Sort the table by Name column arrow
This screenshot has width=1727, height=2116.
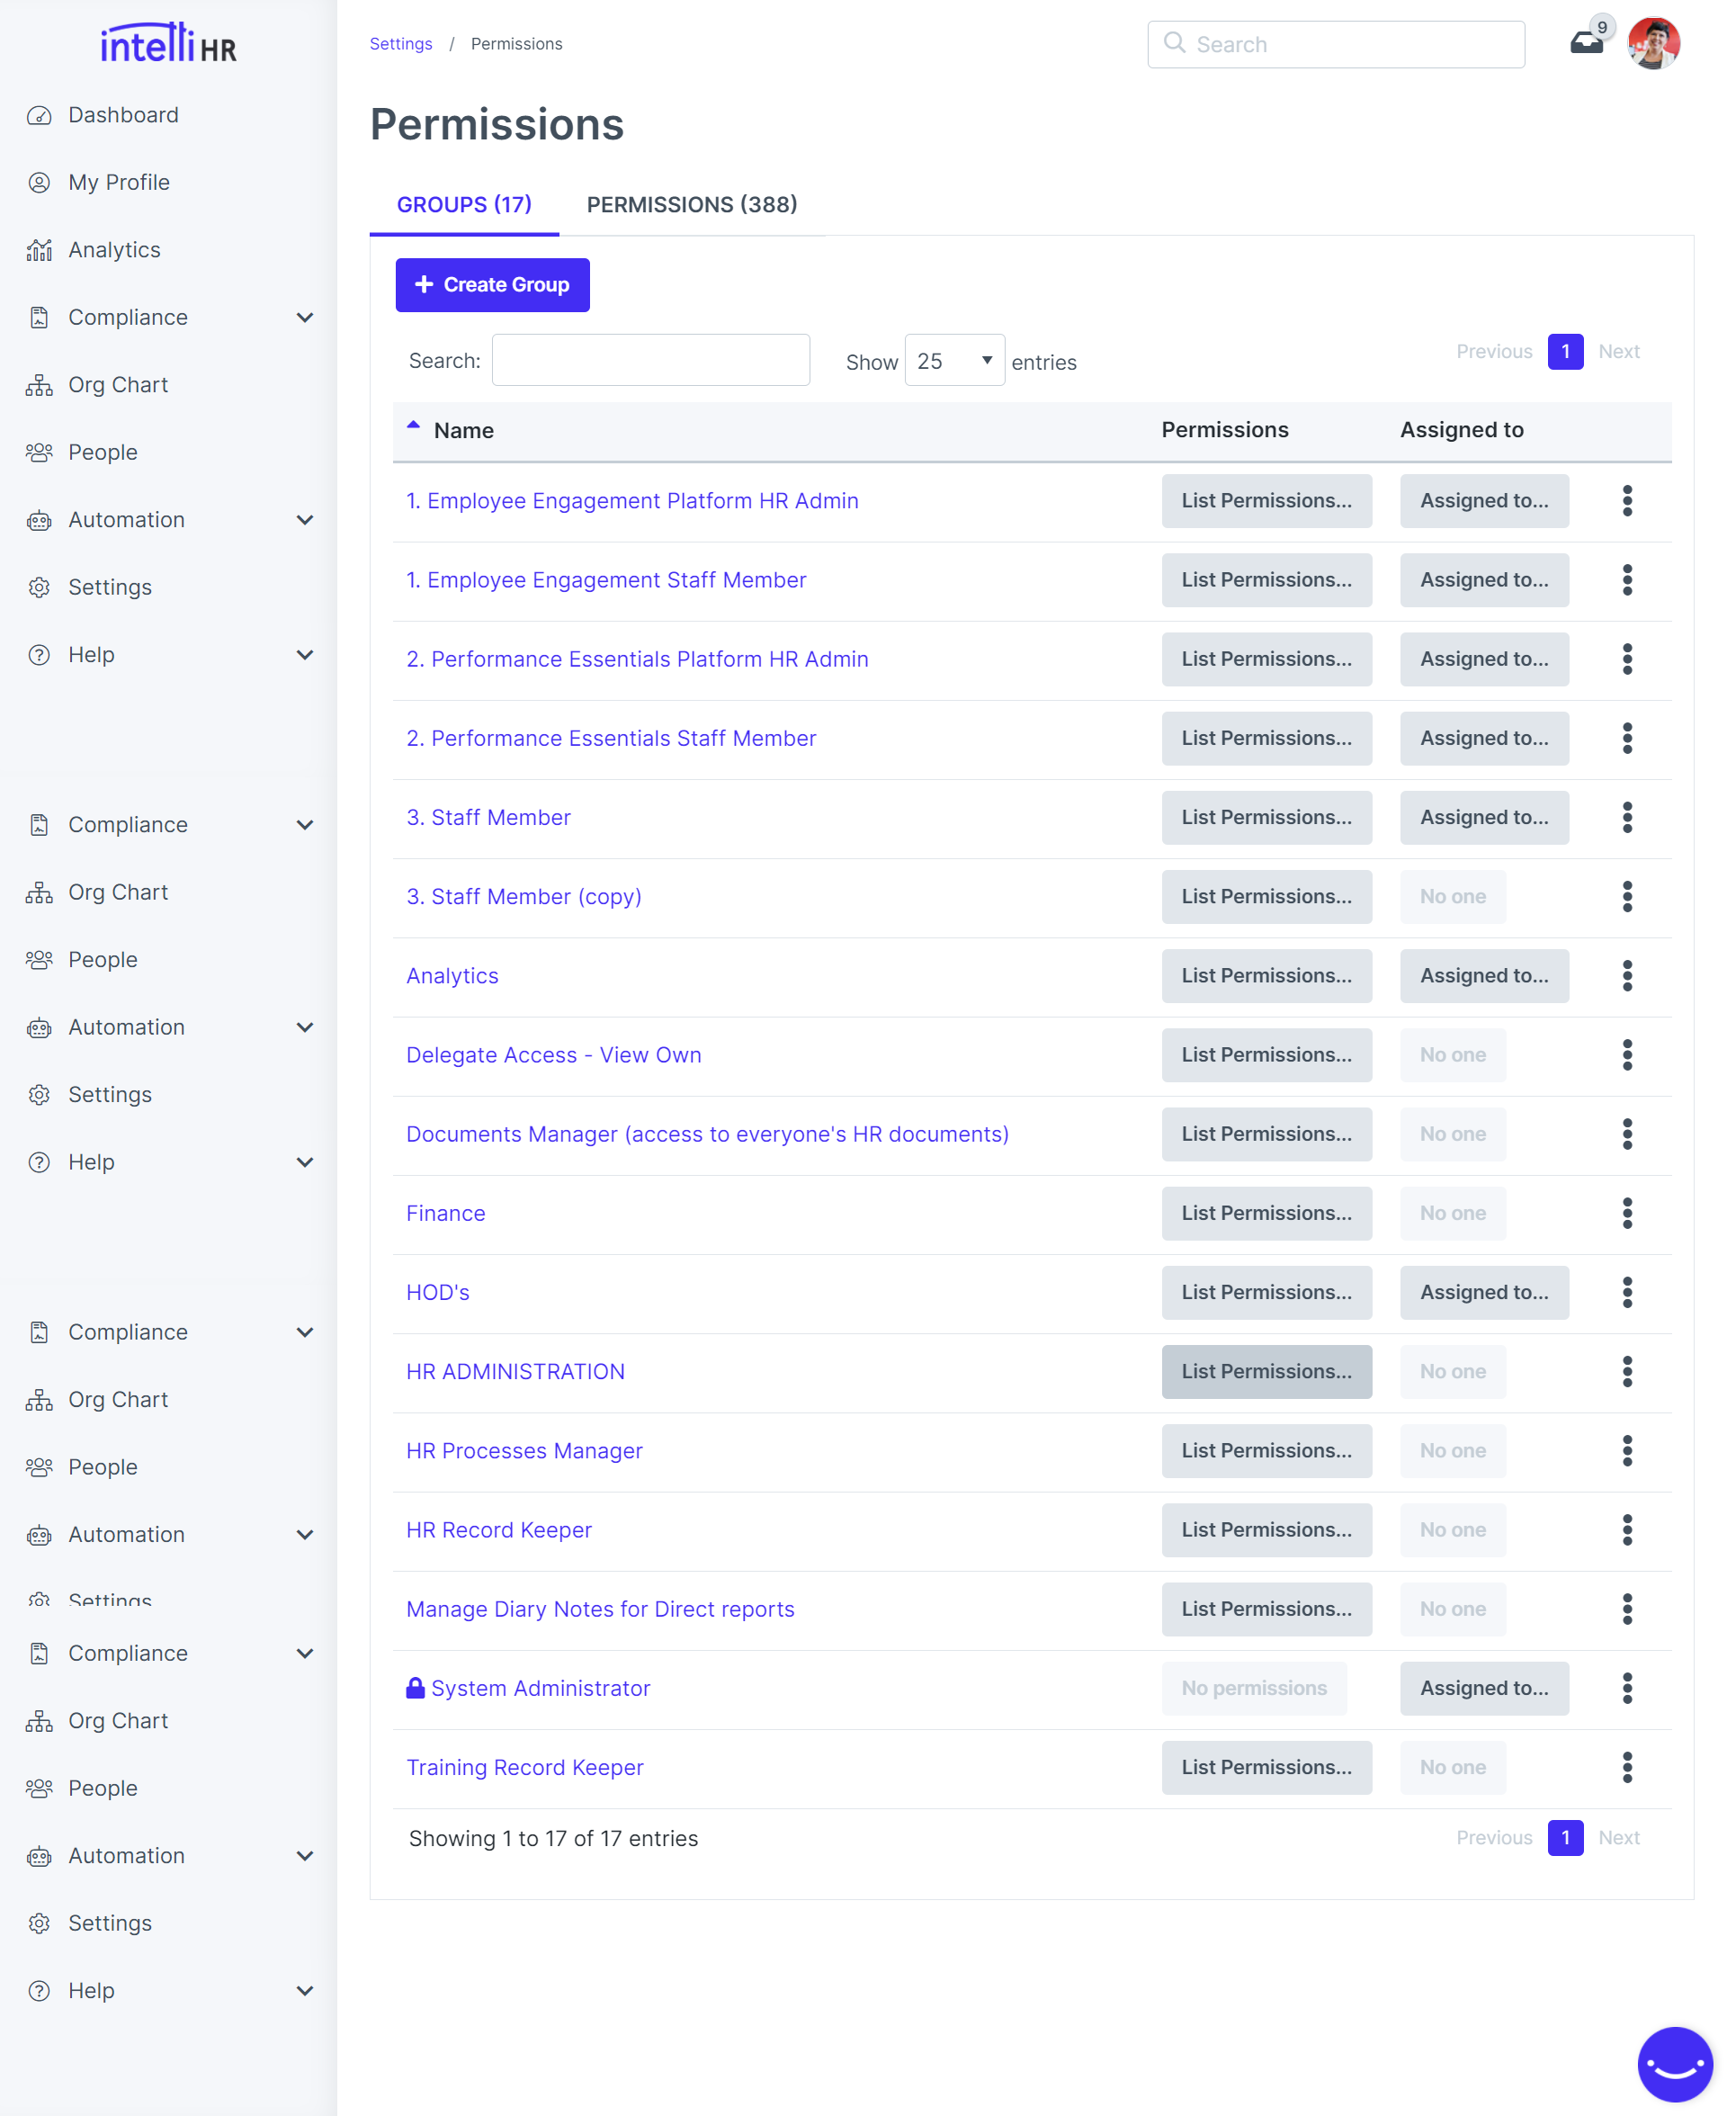pos(414,426)
